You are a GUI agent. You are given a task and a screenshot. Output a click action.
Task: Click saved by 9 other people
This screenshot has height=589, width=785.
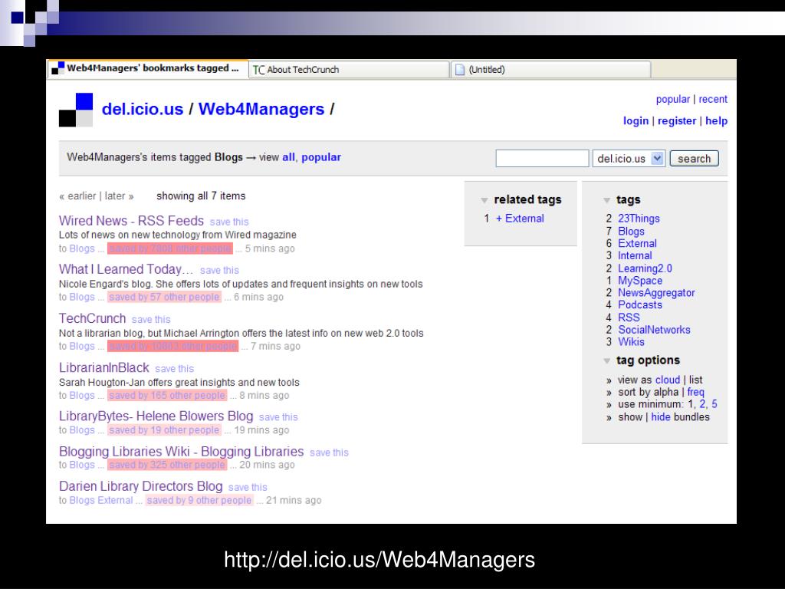(x=199, y=500)
